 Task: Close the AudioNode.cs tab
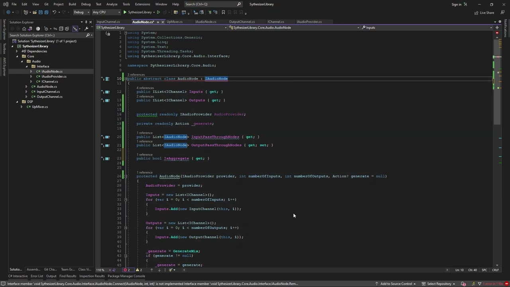pos(163,22)
